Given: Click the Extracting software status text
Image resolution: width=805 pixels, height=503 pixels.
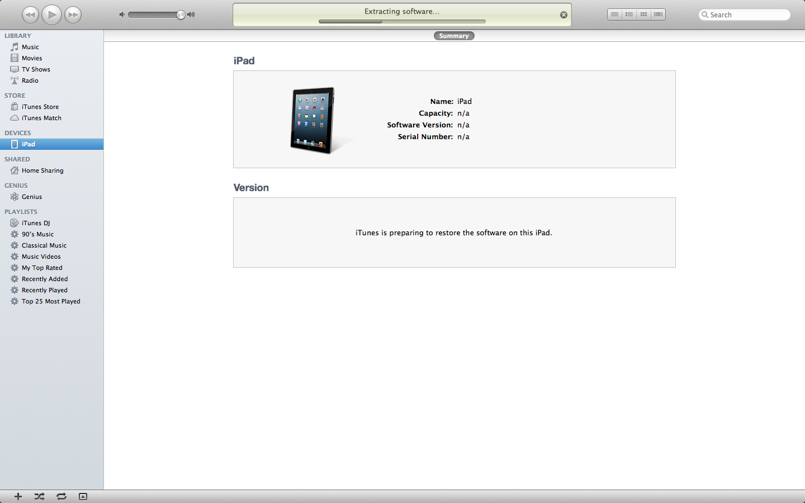Looking at the screenshot, I should [x=402, y=11].
